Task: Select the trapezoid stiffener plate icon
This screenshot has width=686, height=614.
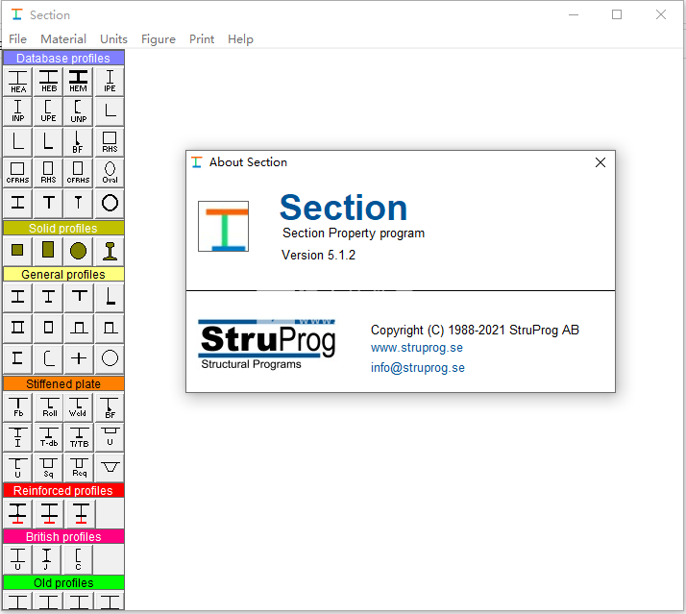Action: (x=110, y=467)
